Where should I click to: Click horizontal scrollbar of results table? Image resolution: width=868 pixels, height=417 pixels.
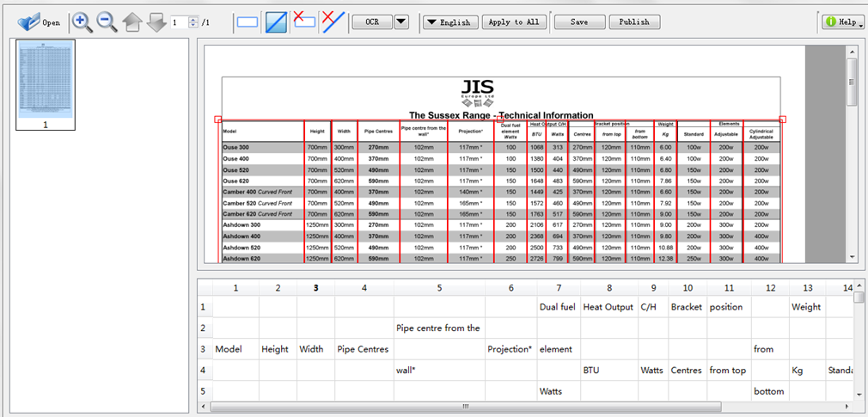coord(464,406)
